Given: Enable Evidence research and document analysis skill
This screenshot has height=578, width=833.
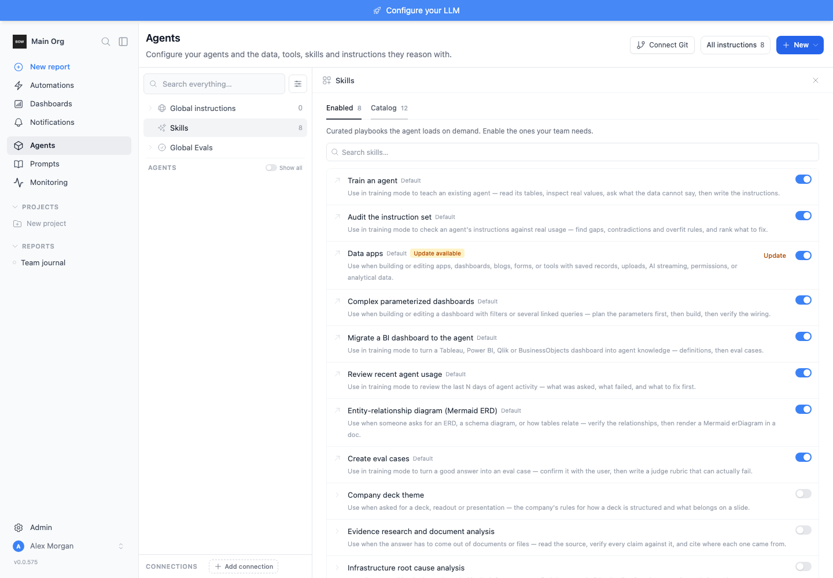Looking at the screenshot, I should 803,530.
